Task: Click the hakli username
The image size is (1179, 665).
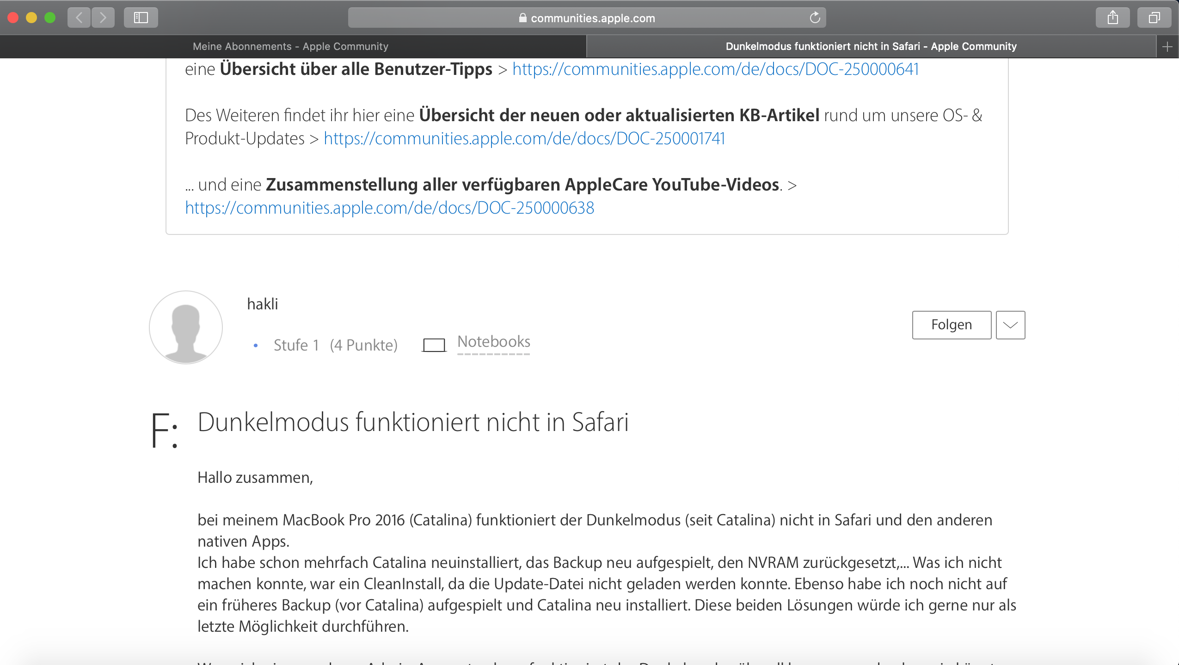Action: coord(262,304)
